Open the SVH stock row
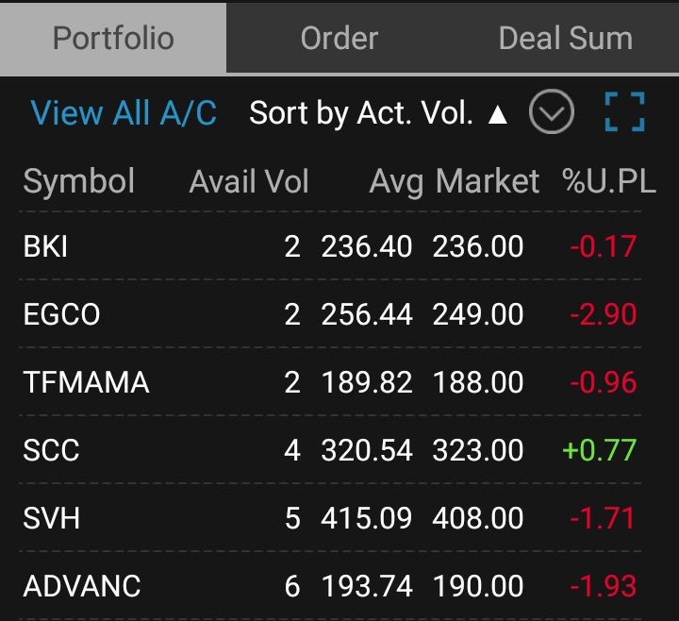Viewport: 679px width, 621px height. click(x=330, y=517)
